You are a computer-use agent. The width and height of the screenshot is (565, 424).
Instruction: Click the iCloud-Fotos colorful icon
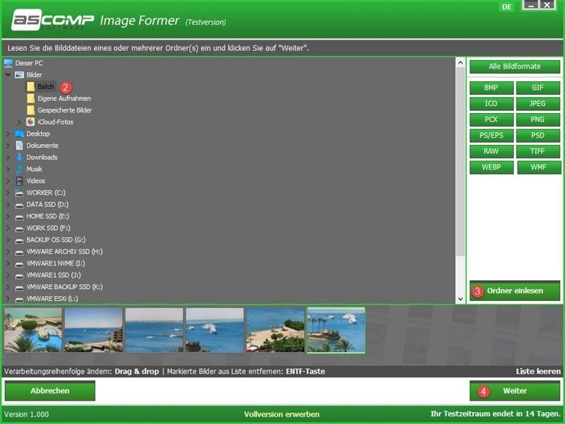(30, 122)
